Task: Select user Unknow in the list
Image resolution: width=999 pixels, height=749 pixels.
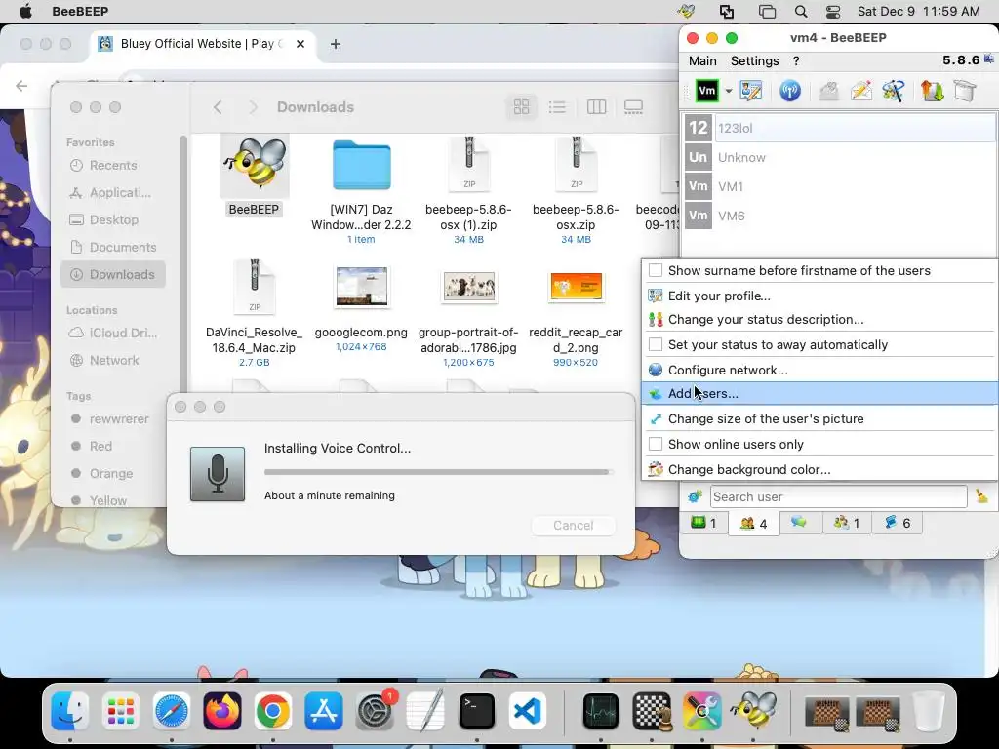Action: coord(840,157)
